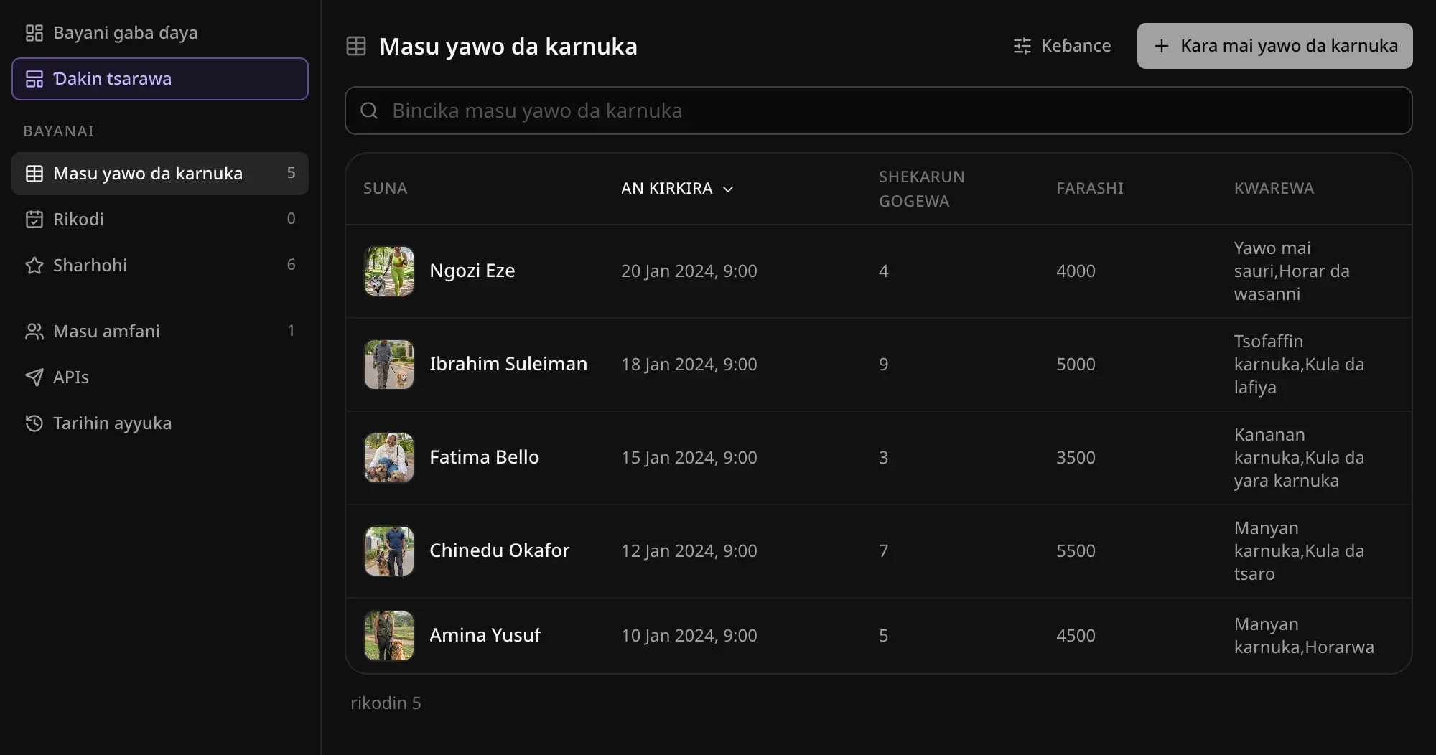Image resolution: width=1436 pixels, height=755 pixels.
Task: Click plus icon in Kara mai yawo button
Action: pos(1162,46)
